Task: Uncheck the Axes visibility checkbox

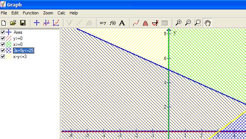Action: [x=3, y=32]
